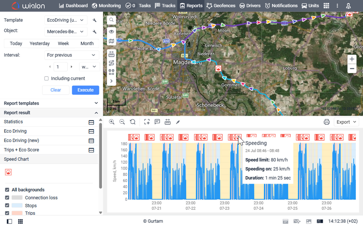Viewport: 363px width, 227px height.
Task: Open the map search tool
Action: point(111,20)
